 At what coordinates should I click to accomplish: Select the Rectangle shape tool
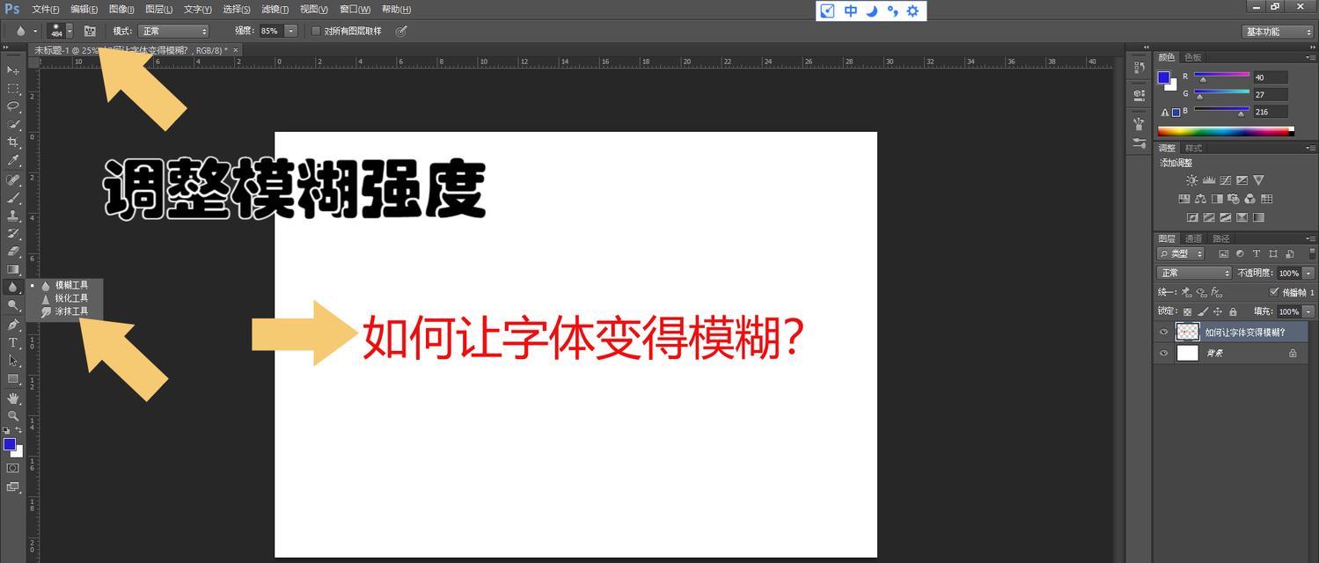tap(13, 379)
